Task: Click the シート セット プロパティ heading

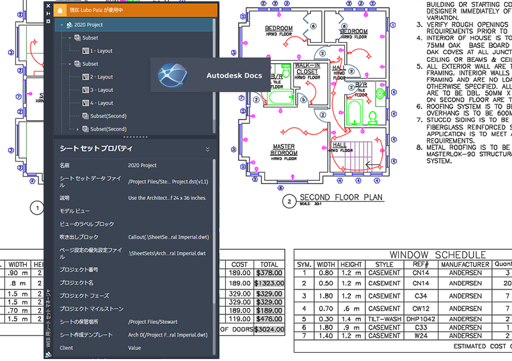Action: tap(96, 149)
